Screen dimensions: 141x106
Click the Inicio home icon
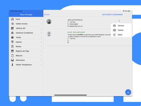tap(12, 19)
